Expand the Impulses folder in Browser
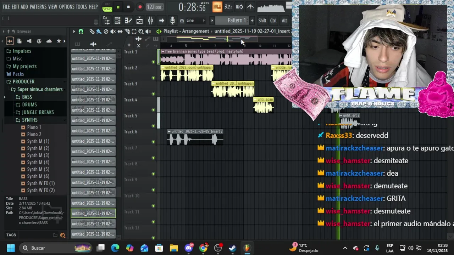This screenshot has height=255, width=454. [22, 51]
